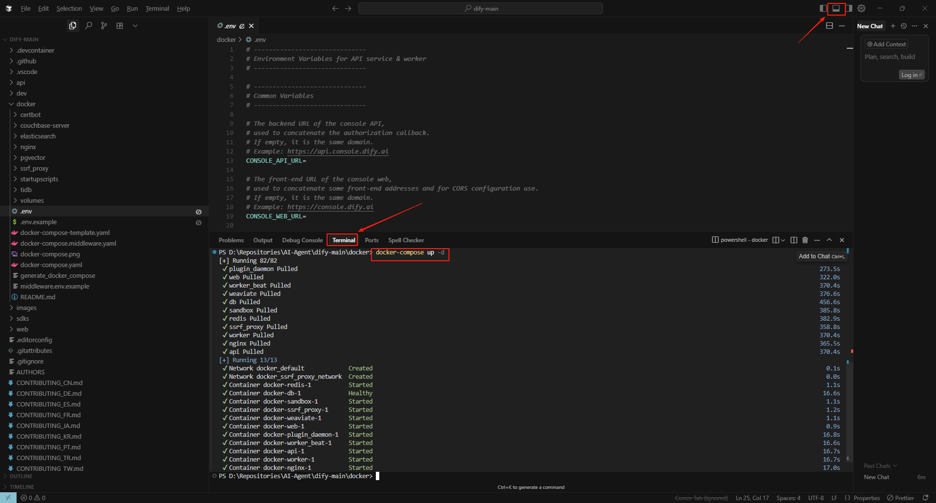Open the .env.example file
Viewport: 936px width, 503px height.
tap(38, 222)
